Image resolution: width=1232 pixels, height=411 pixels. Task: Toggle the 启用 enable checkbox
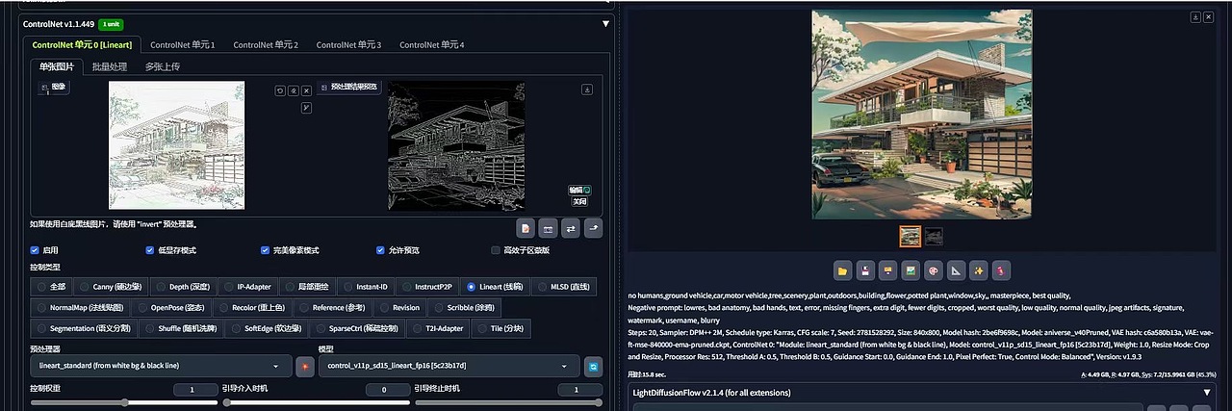pos(35,250)
